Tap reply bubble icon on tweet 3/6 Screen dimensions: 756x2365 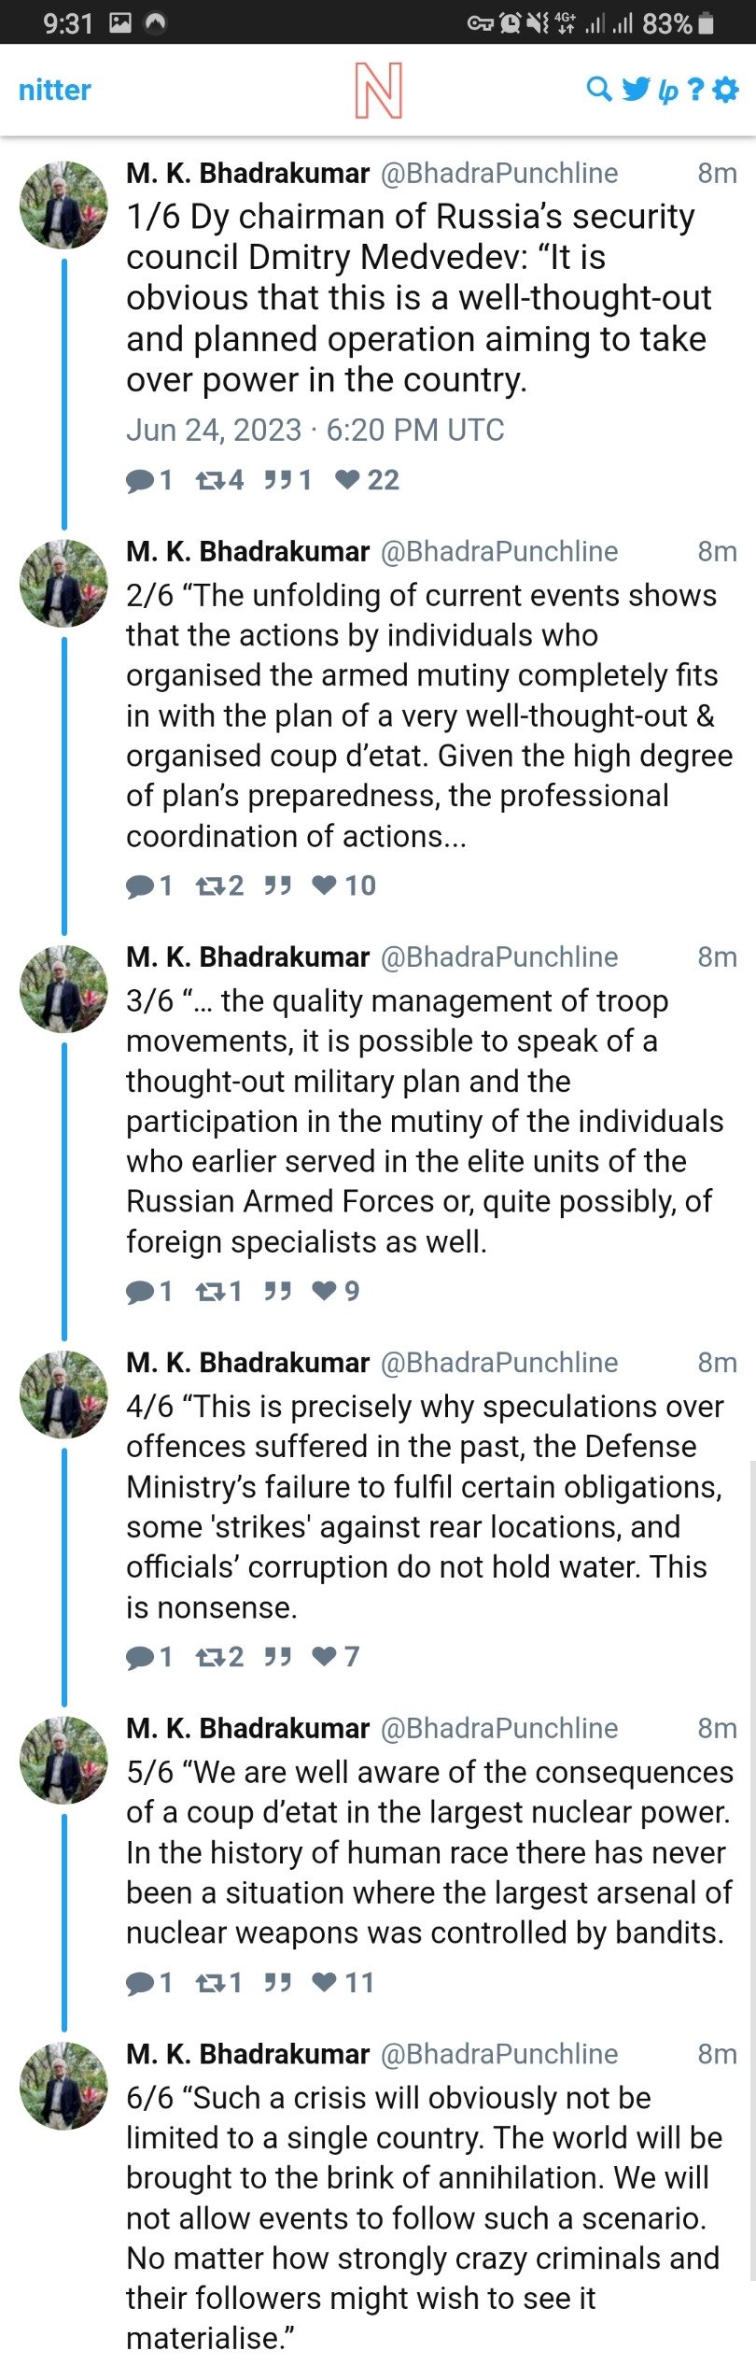(x=140, y=1292)
